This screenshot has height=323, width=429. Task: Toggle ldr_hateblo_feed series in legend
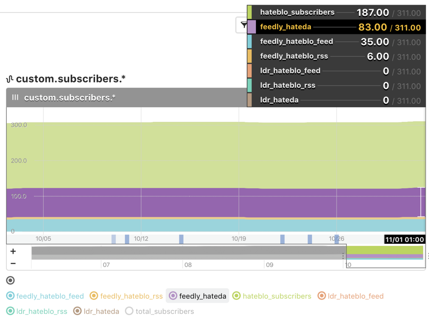pyautogui.click(x=351, y=296)
